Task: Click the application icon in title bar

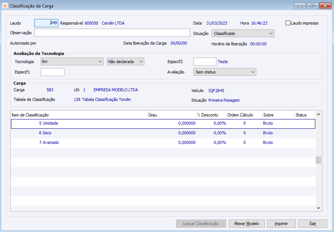Action: coord(5,6)
